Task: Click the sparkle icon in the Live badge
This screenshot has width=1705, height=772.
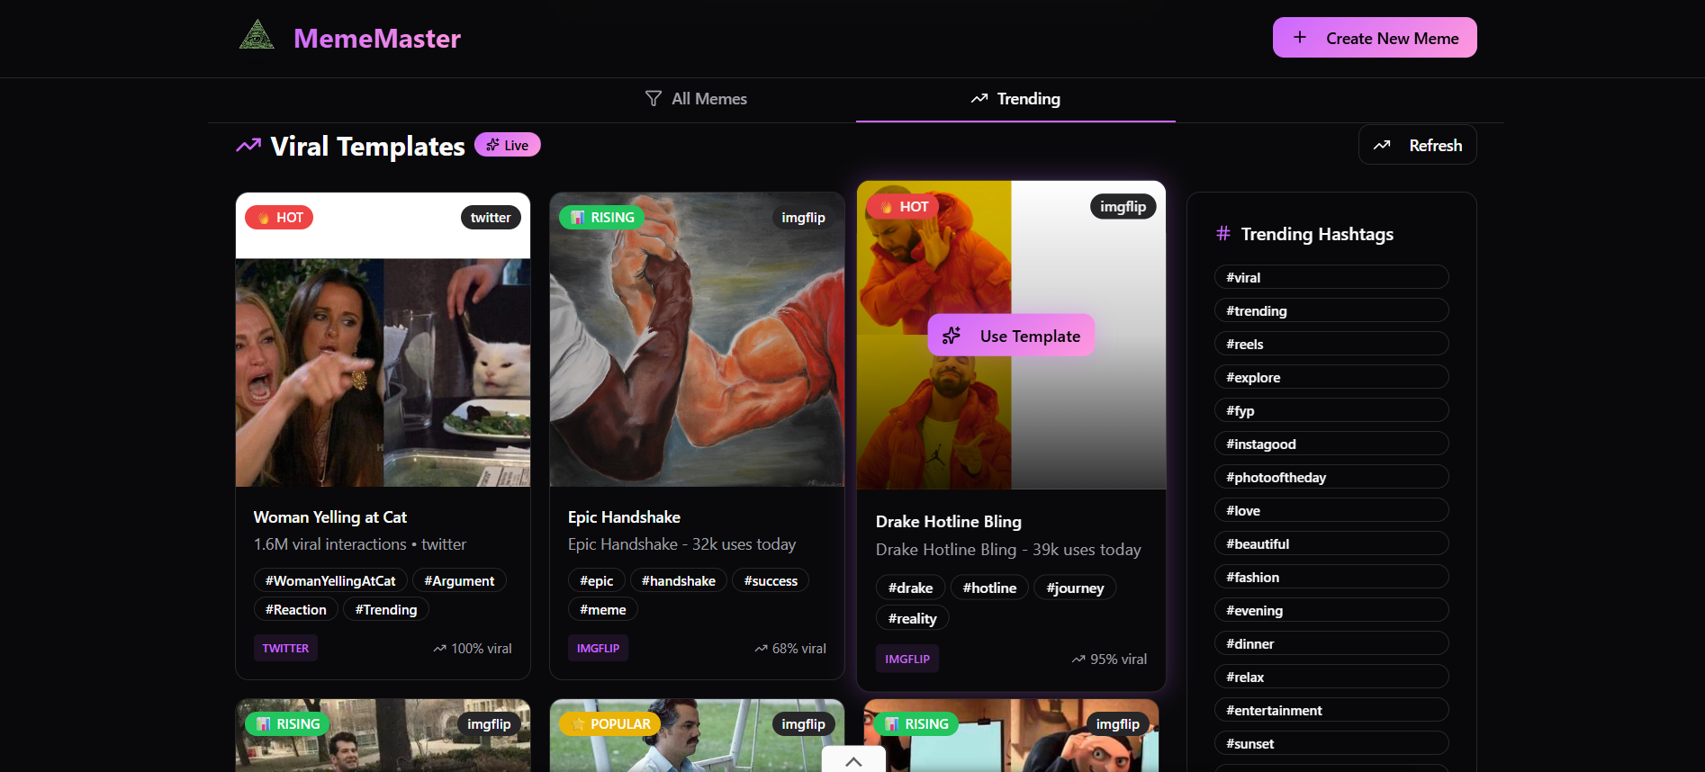Action: pyautogui.click(x=492, y=145)
